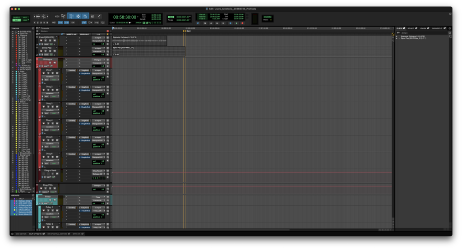462x249 pixels.
Task: Click the Dialogue track red color strip
Action: 37,63
